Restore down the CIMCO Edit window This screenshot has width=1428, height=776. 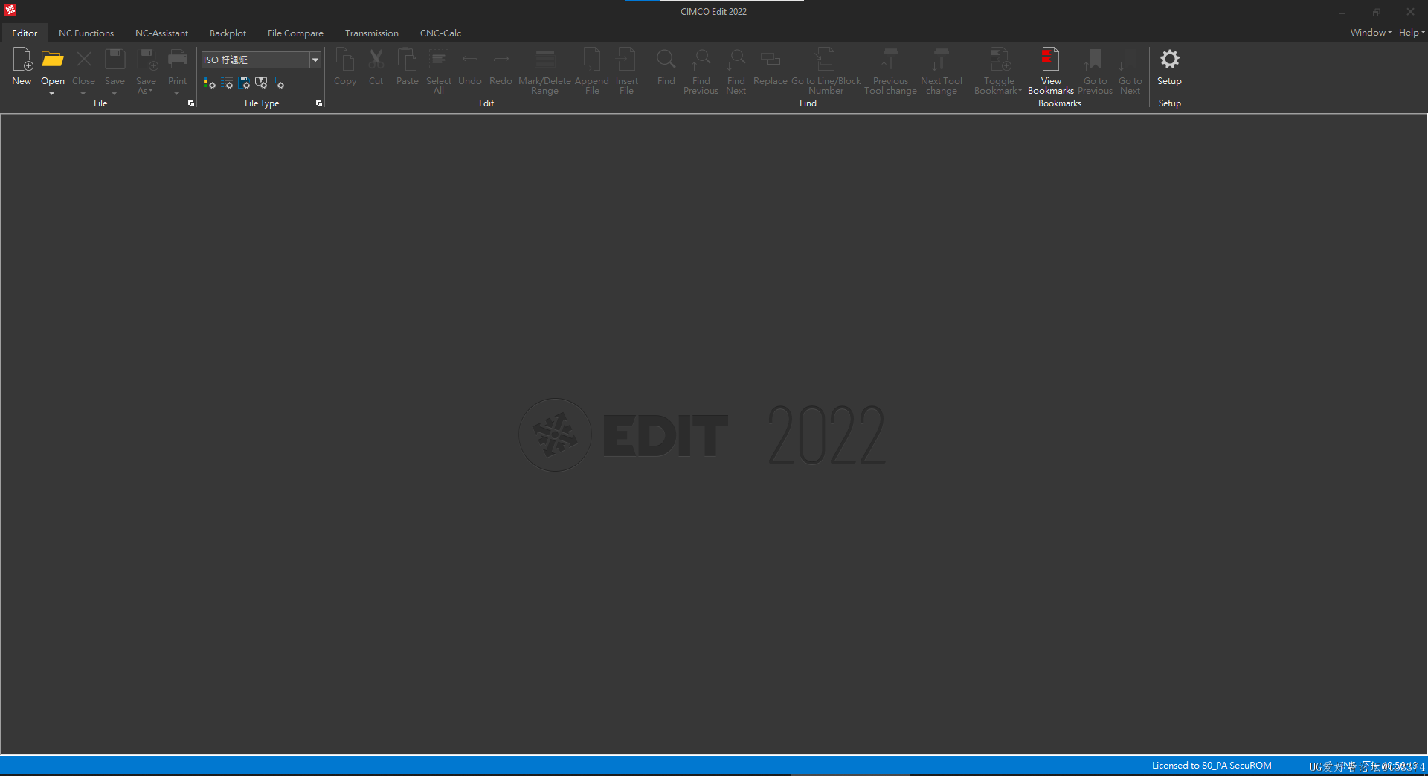(1377, 13)
